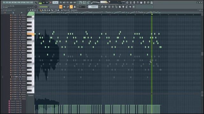Click the save project icon

[141, 3]
